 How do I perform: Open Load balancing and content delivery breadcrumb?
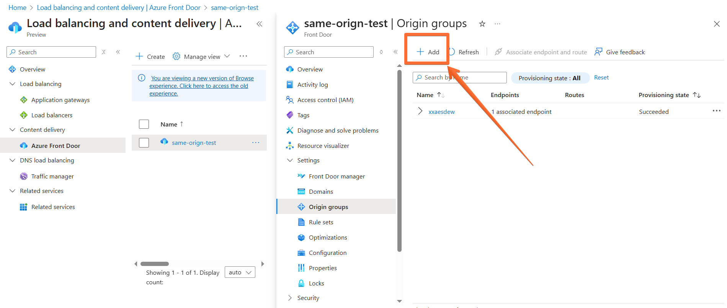[x=119, y=8]
